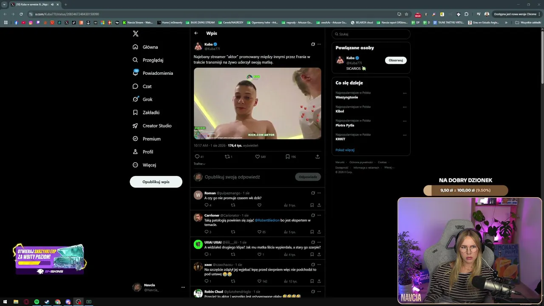The image size is (544, 306).
Task: Go back using the Wpis arrow
Action: click(x=196, y=33)
